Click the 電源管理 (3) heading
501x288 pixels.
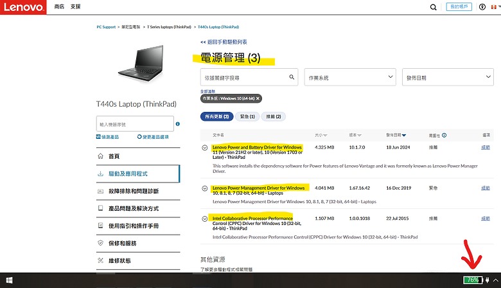click(x=231, y=58)
